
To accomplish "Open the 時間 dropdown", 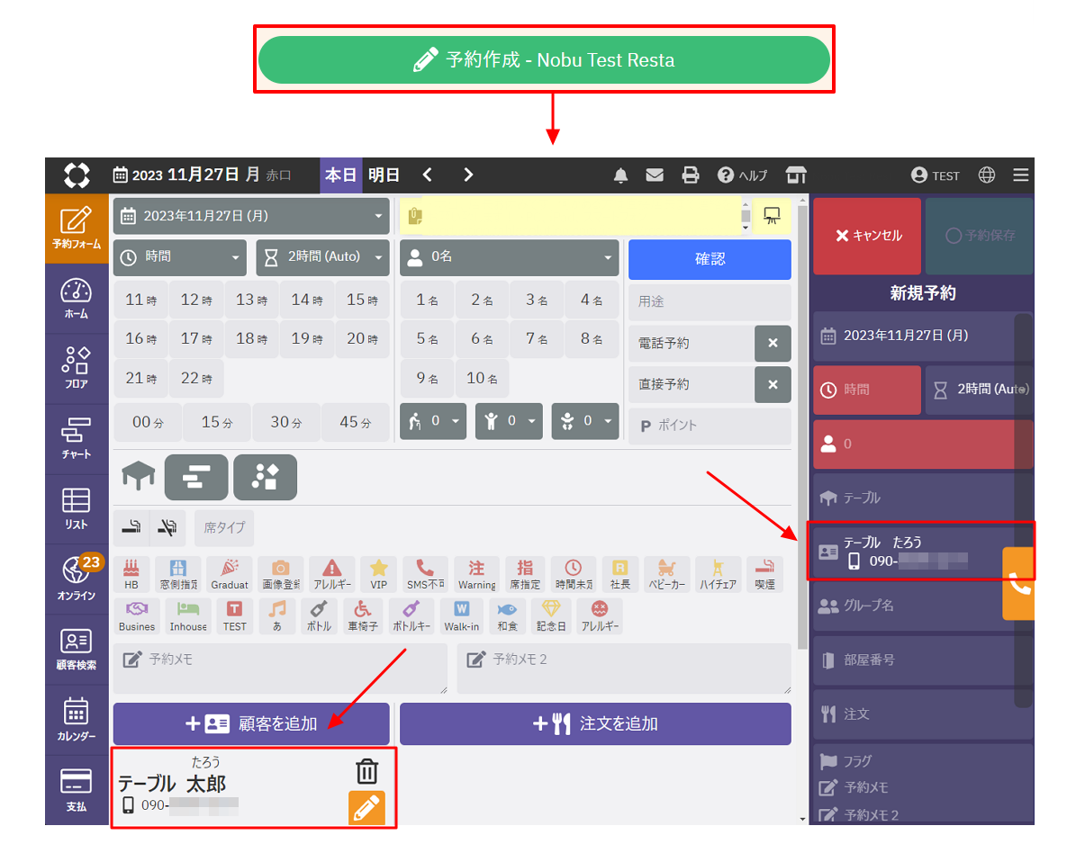I will point(180,257).
